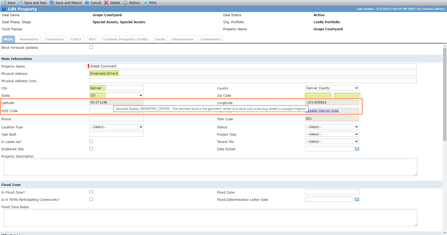Viewport: 447px width, 235px height.
Task: Click Flood Determination Letter Date input
Action: pos(329,199)
